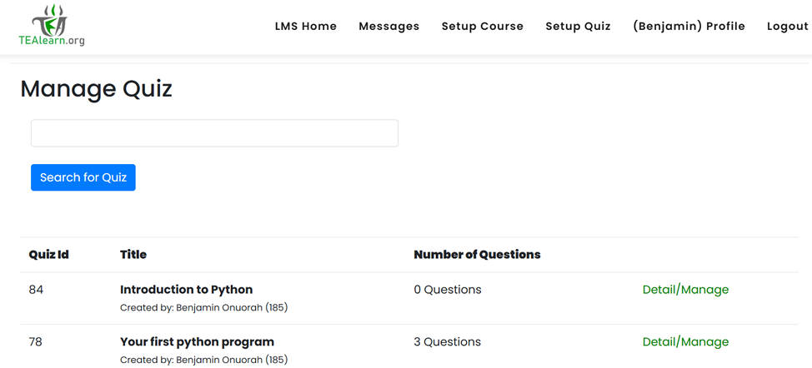Click the TEAlearn.org logo
Viewport: 812px width, 368px height.
pyautogui.click(x=52, y=25)
